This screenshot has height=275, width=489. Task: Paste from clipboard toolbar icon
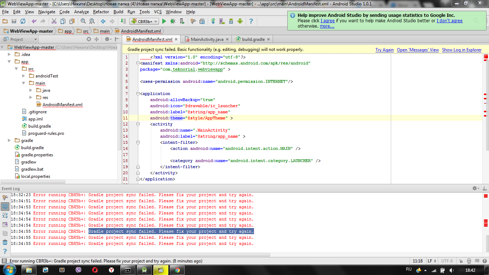point(72,22)
